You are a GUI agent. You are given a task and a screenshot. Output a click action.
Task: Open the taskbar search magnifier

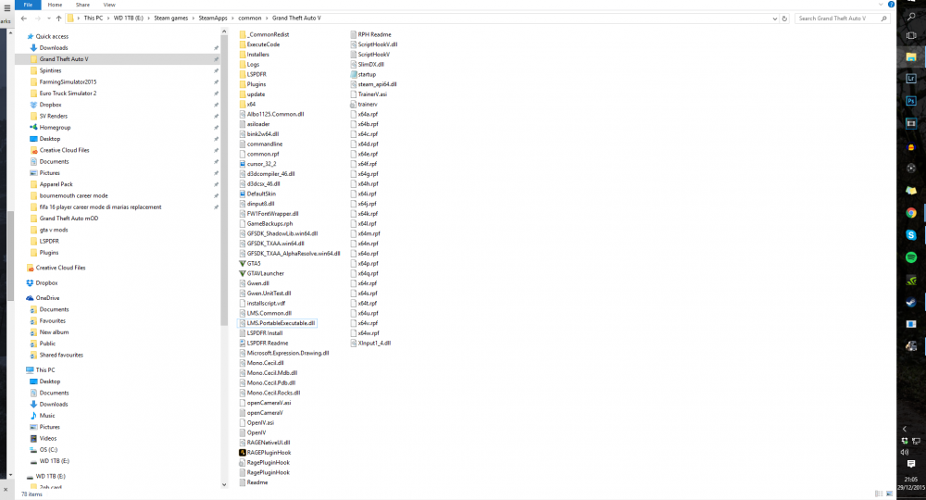click(x=911, y=17)
